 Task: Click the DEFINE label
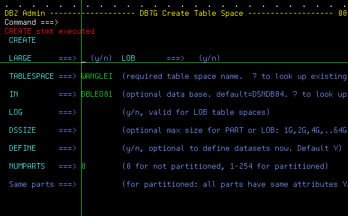click(23, 148)
